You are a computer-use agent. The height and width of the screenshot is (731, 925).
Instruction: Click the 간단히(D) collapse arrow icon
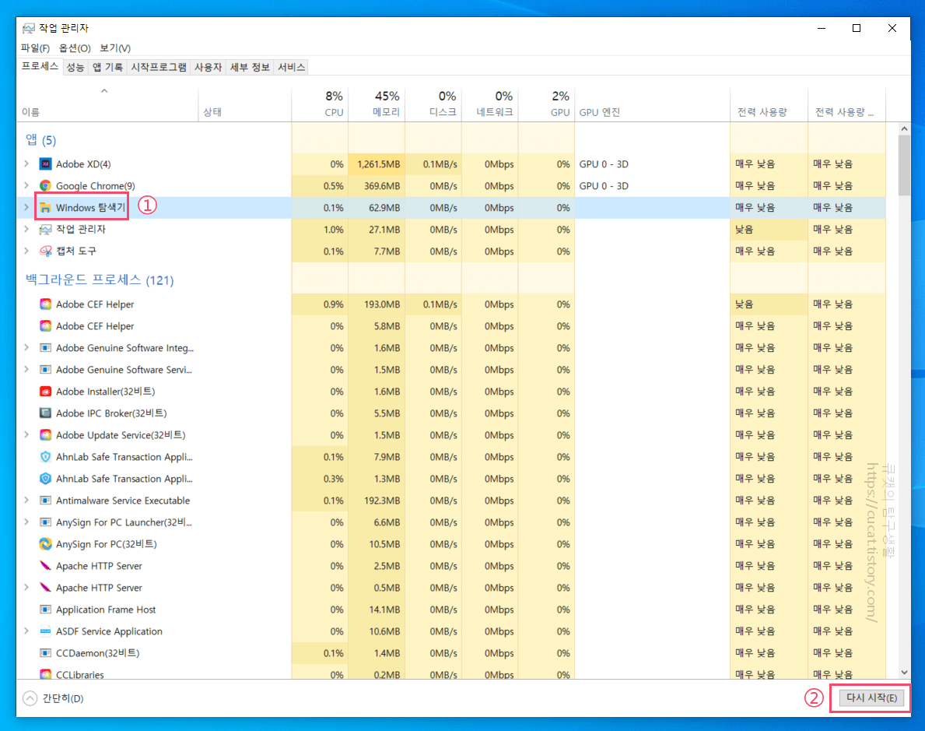coord(30,698)
